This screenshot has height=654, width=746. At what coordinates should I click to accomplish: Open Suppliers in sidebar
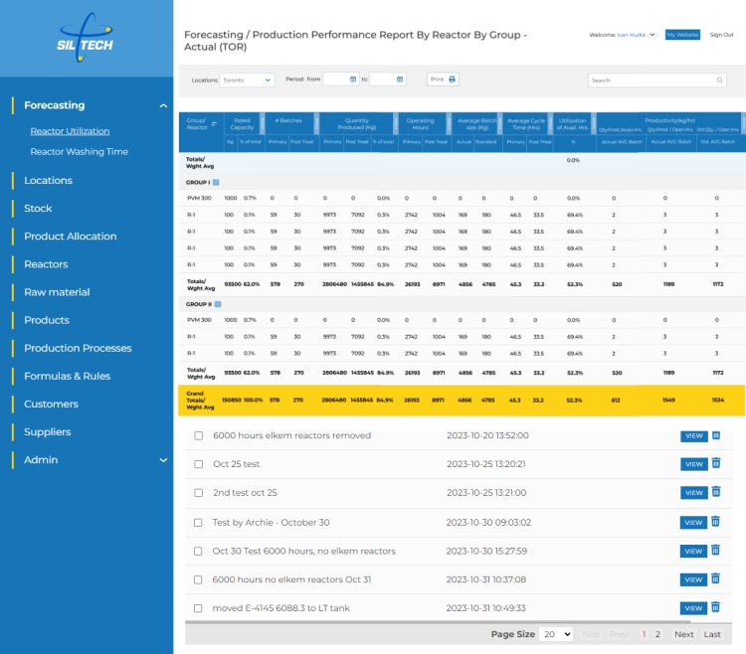click(x=48, y=432)
